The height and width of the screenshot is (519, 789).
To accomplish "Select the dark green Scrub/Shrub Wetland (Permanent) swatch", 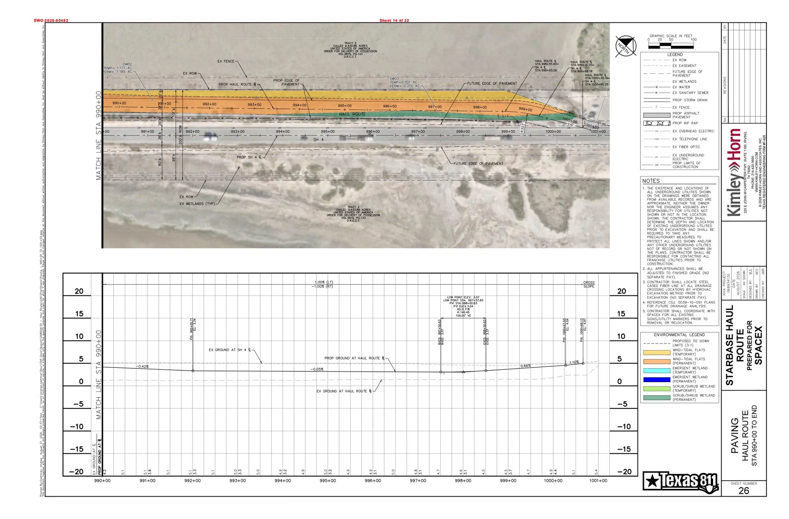I will tap(656, 398).
